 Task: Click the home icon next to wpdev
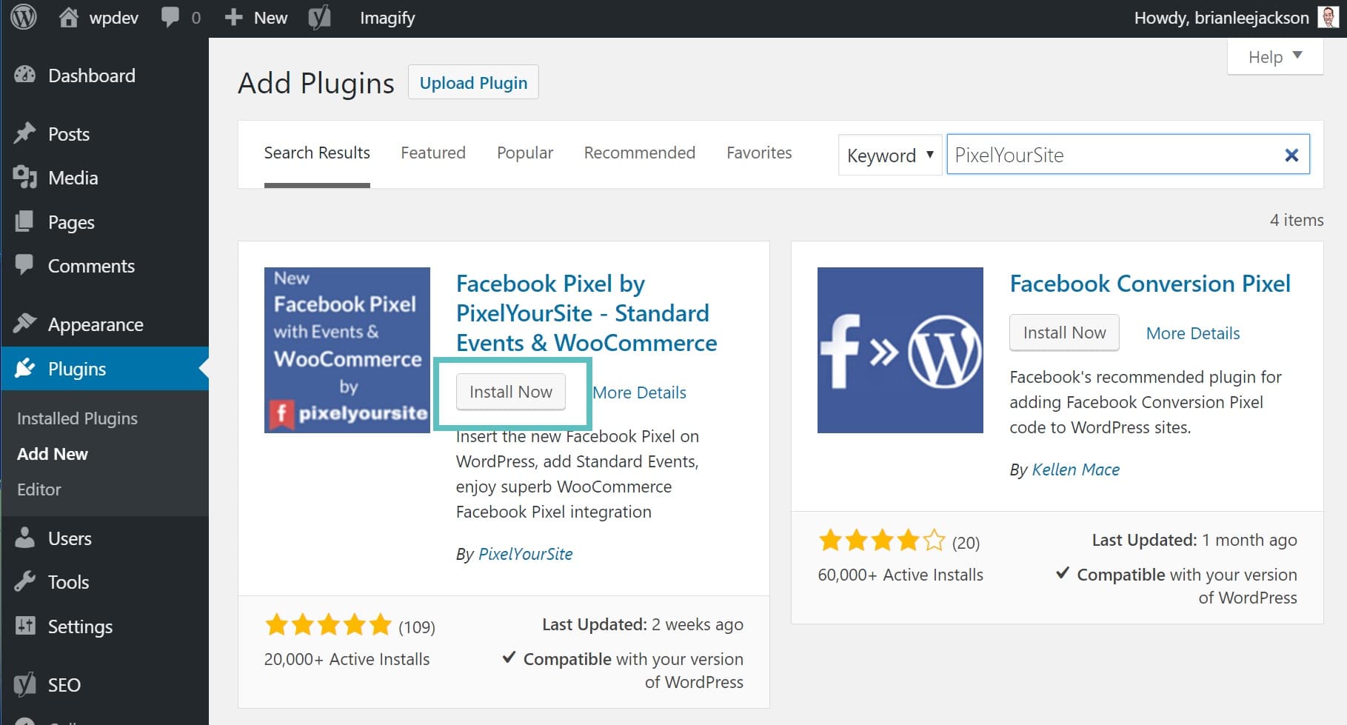(69, 18)
